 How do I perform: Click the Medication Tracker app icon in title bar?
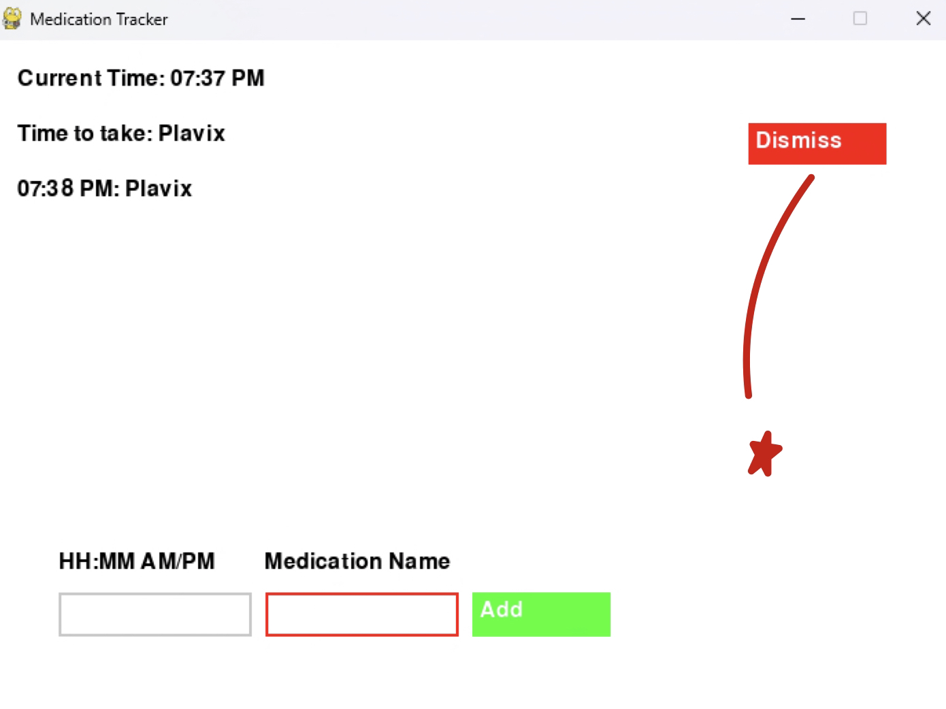pos(12,18)
